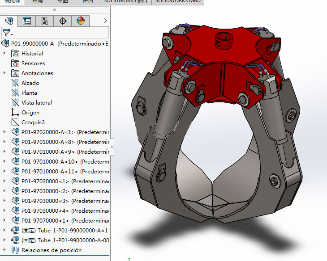Screen dimensions: 327x261
Task: Expand the Anotaciones node
Action: [x=4, y=73]
